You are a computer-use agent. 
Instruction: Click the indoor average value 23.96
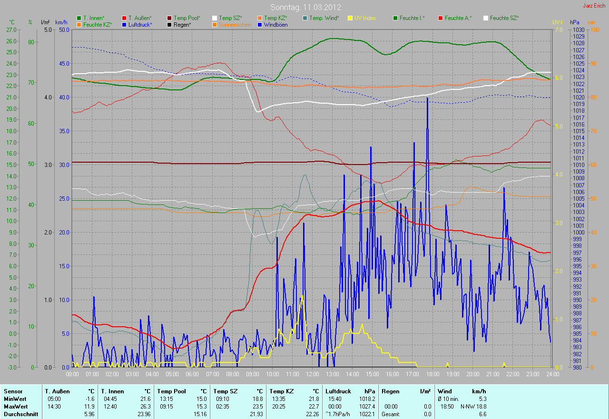click(x=144, y=414)
